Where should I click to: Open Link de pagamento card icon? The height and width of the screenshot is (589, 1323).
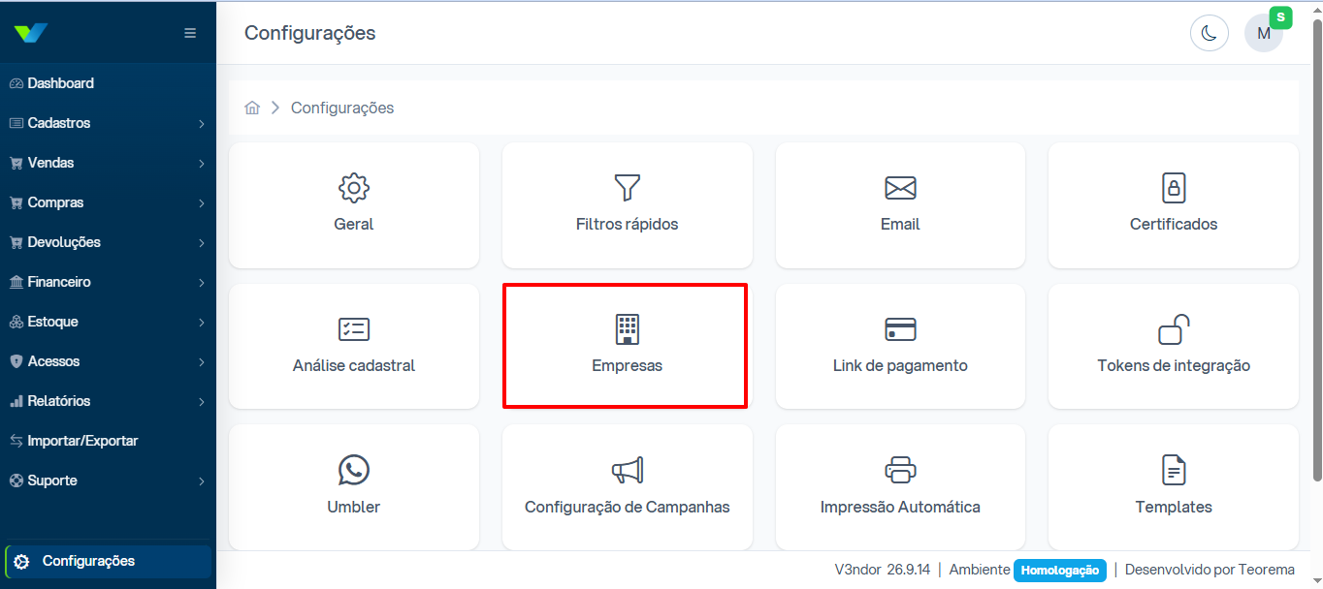(x=900, y=329)
